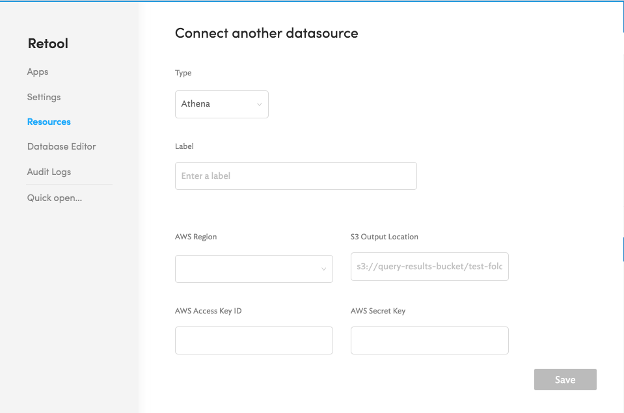Screen dimensions: 624x413
Task: Click the 'Connect another datasource' heading
Action: coord(267,33)
